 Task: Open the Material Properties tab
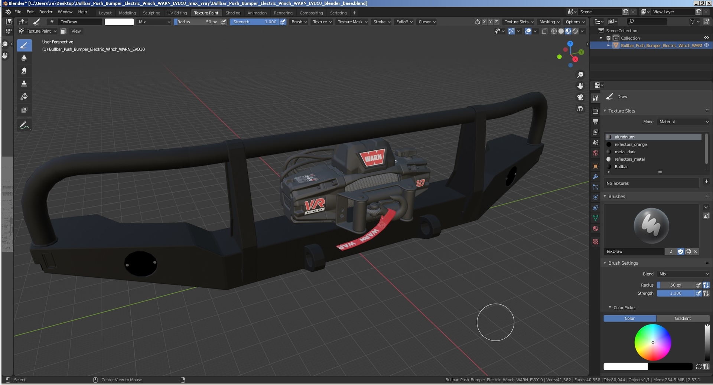pos(596,229)
